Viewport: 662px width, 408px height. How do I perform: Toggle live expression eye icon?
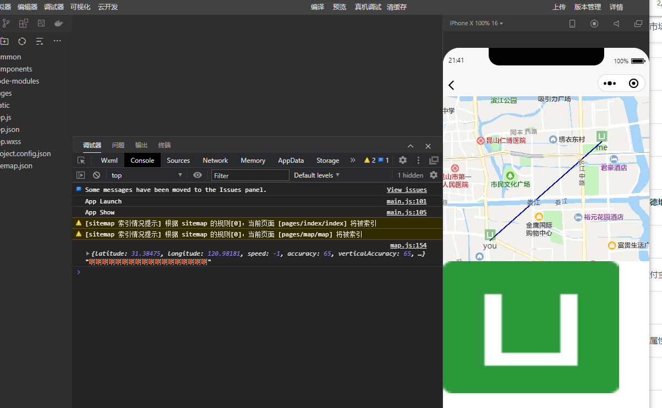click(198, 175)
